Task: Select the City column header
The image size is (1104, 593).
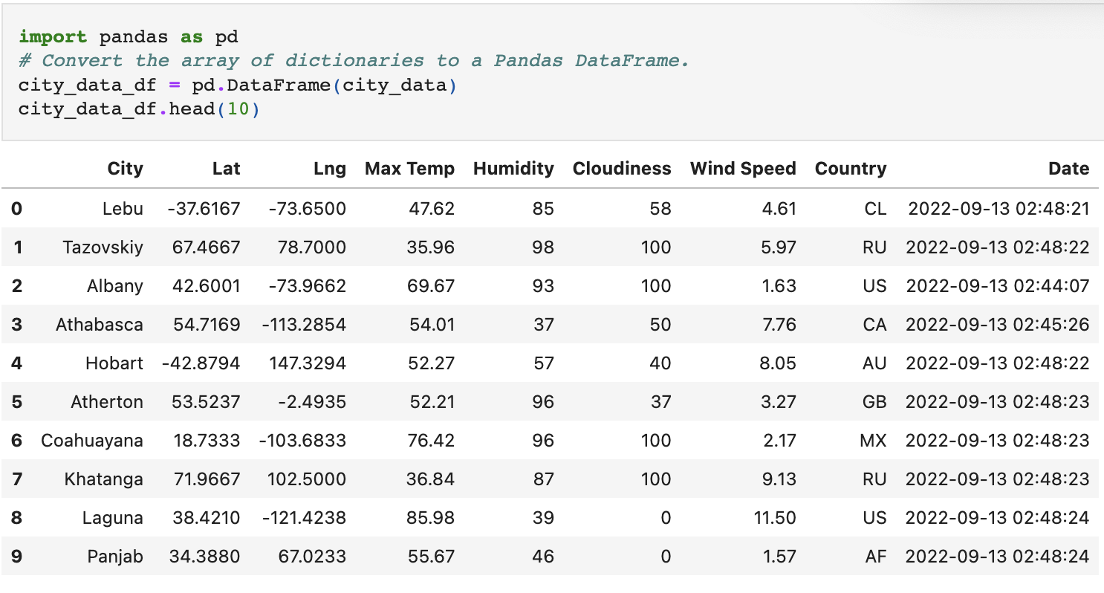Action: 125,169
